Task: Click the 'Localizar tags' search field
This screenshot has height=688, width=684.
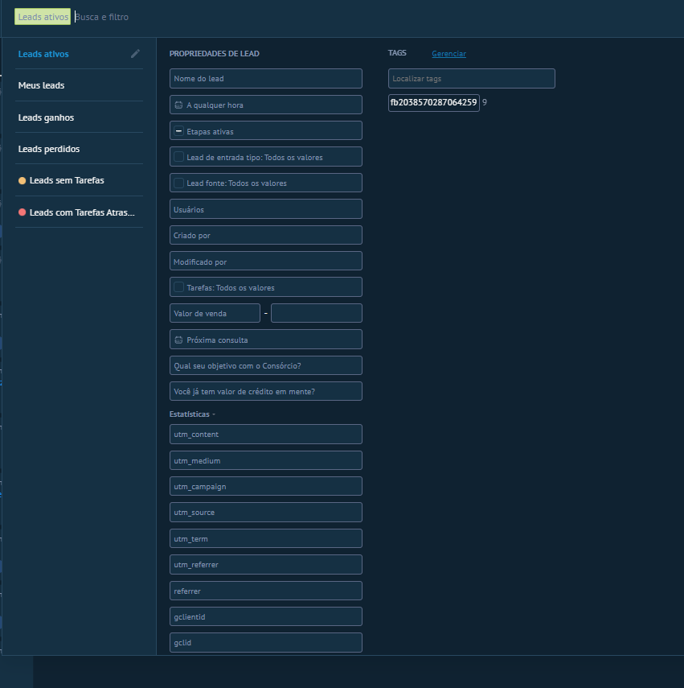Action: click(x=471, y=79)
